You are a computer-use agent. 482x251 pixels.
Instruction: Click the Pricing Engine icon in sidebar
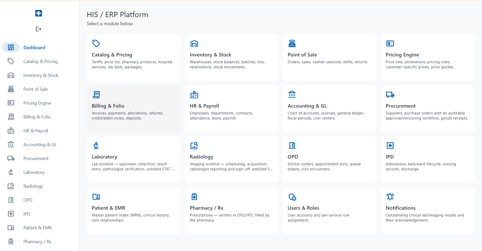pos(11,103)
